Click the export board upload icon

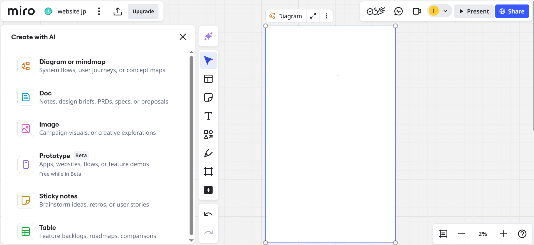pos(118,11)
